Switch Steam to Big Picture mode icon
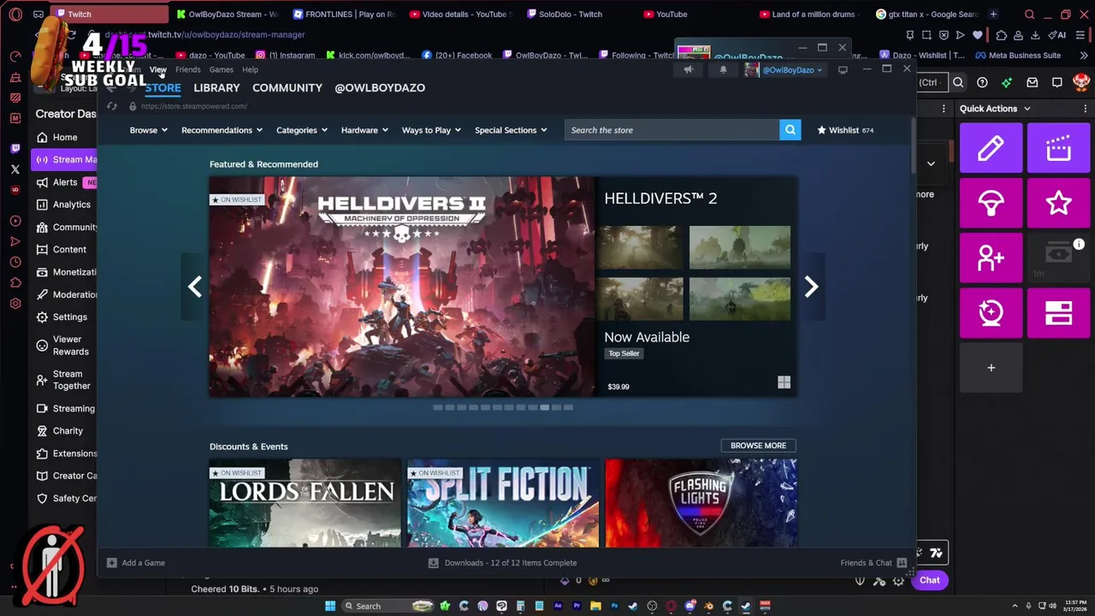The width and height of the screenshot is (1095, 616). point(843,70)
